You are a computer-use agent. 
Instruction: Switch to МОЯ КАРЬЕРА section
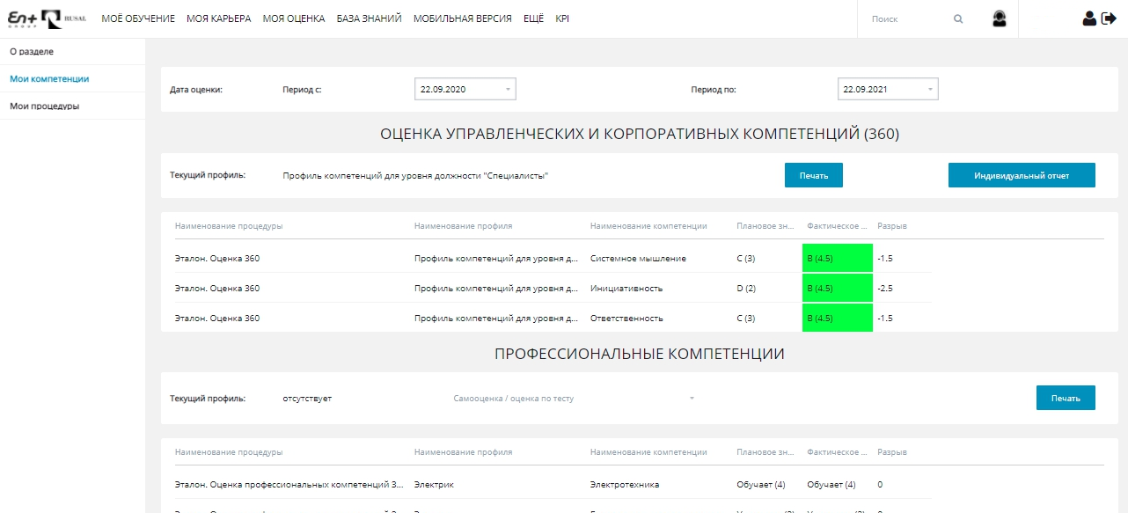click(218, 17)
